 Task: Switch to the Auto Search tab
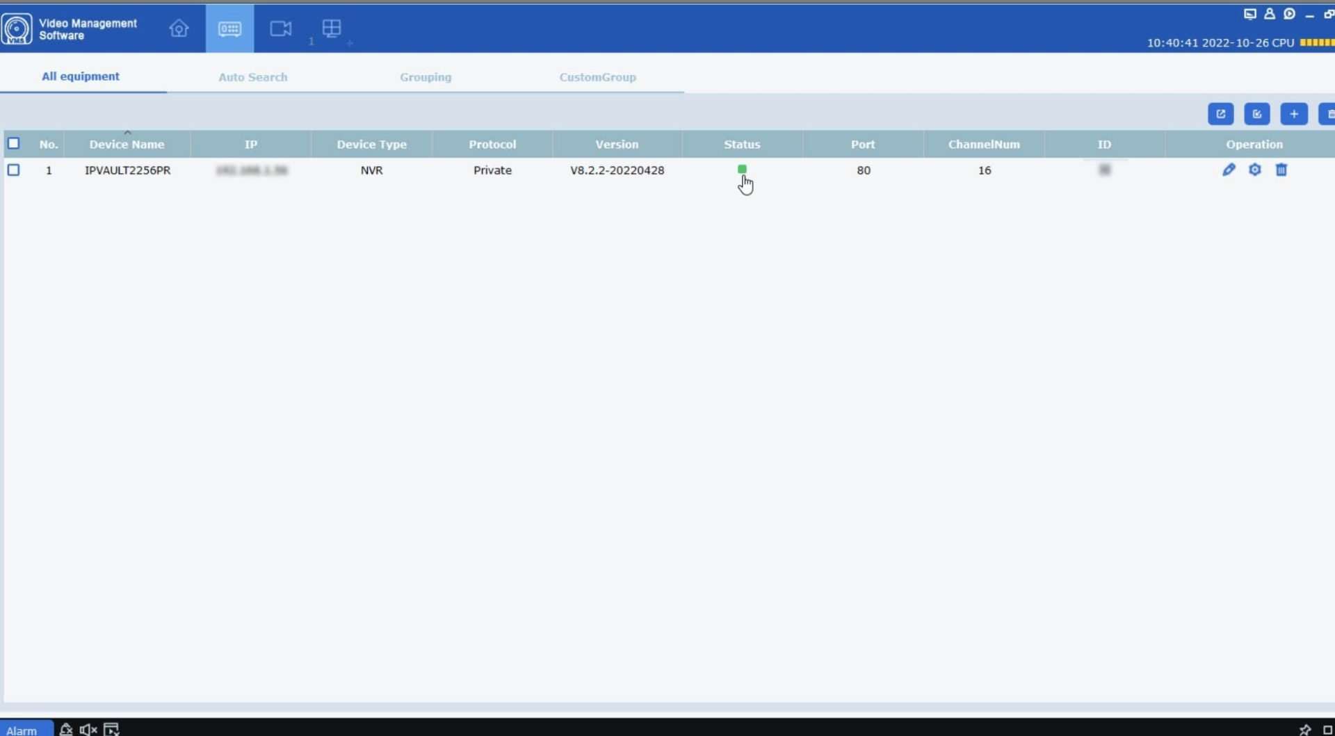252,76
